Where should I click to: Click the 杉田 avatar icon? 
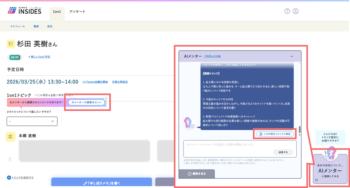[11, 44]
